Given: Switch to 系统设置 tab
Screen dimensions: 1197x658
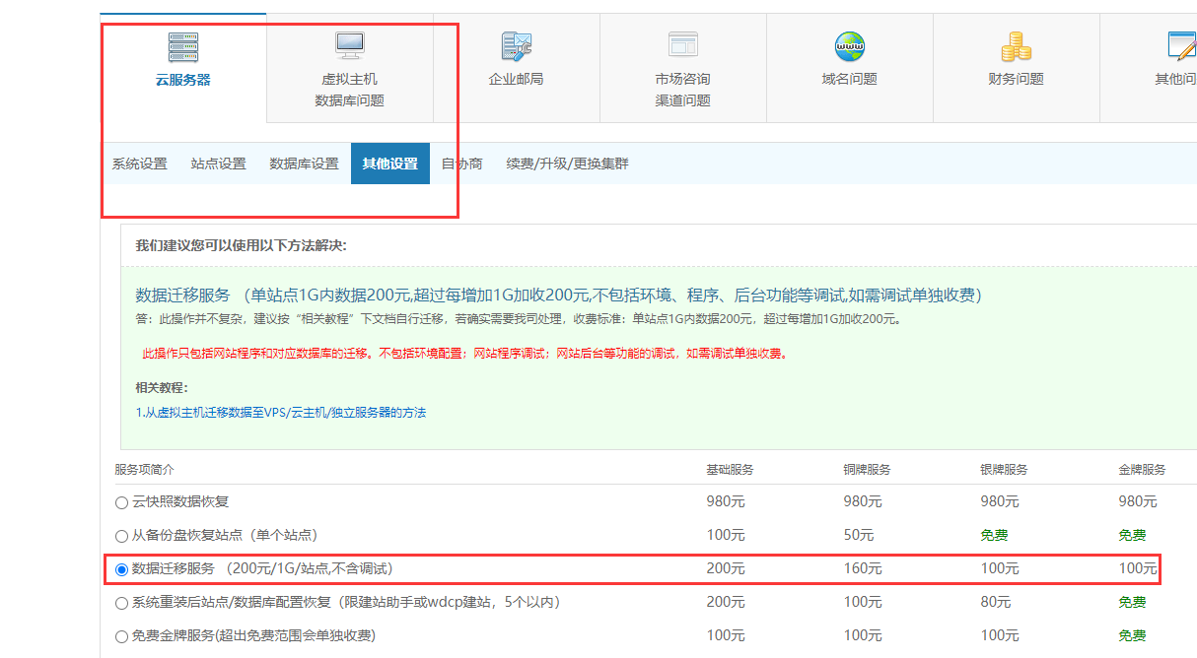Looking at the screenshot, I should tap(139, 164).
